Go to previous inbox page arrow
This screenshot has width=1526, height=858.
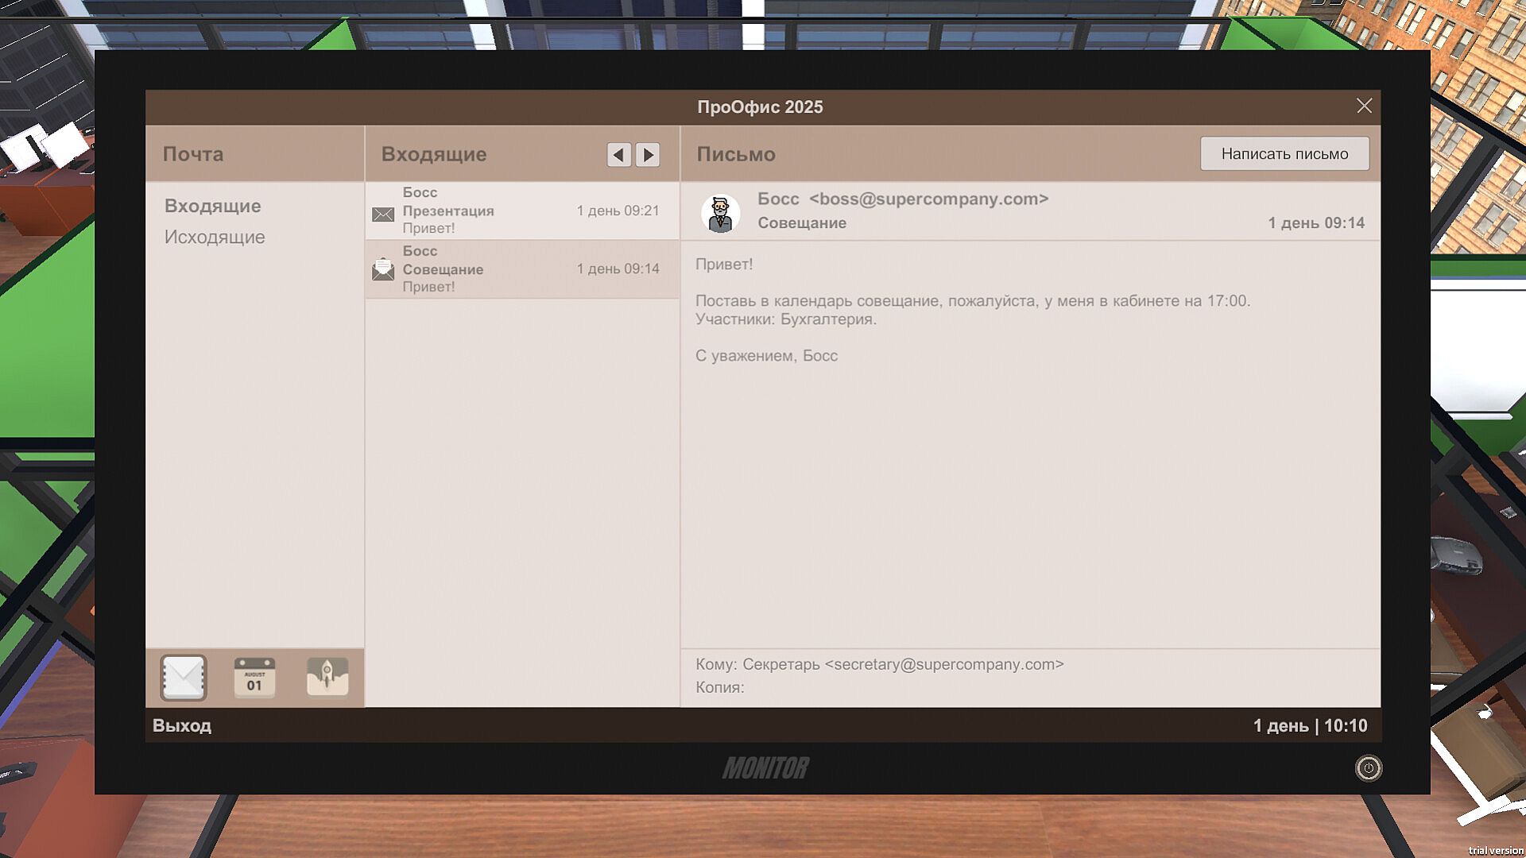(619, 154)
